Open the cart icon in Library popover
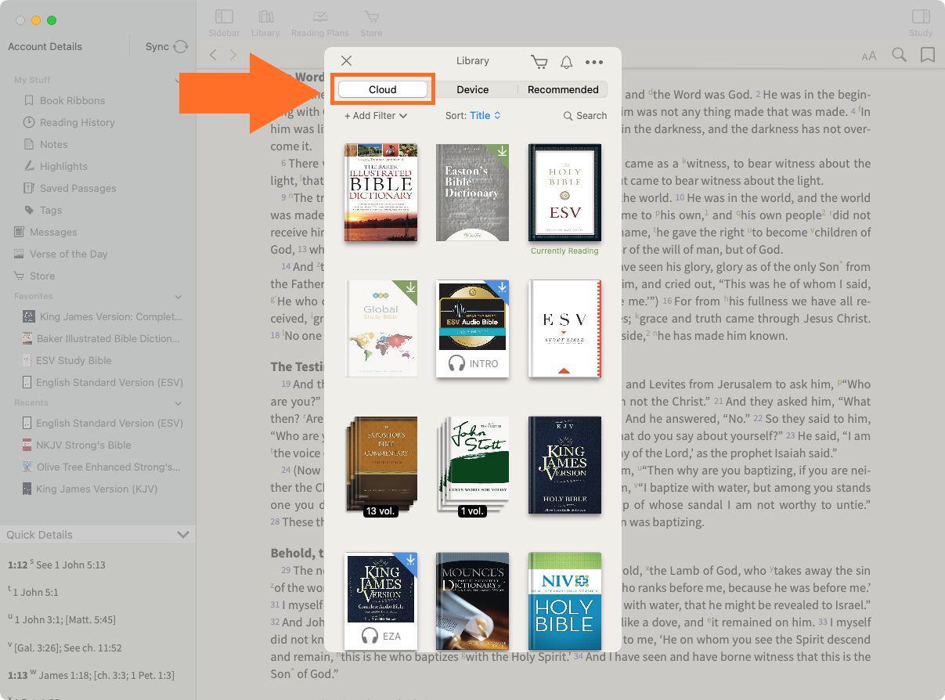This screenshot has width=945, height=700. tap(539, 62)
